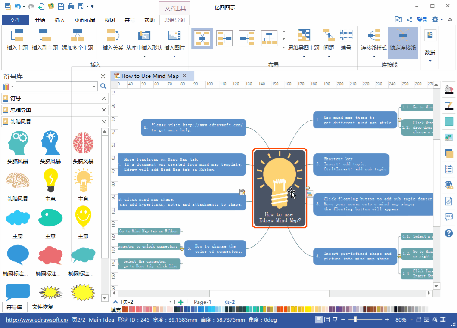Open the edrawsoft.cn link in status bar
Image resolution: width=457 pixels, height=328 pixels.
[x=37, y=319]
